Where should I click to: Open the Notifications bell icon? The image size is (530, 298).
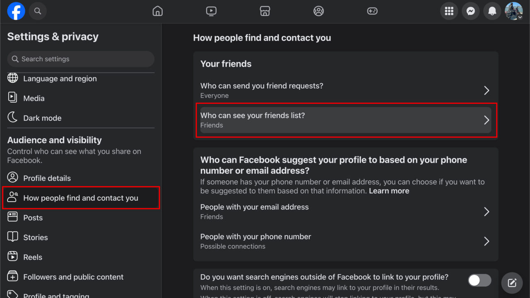pyautogui.click(x=492, y=11)
